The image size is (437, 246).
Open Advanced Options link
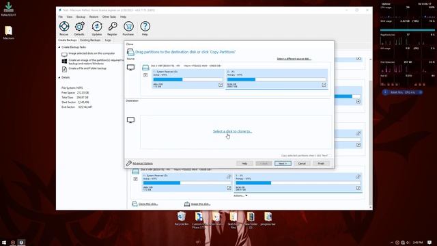143,163
